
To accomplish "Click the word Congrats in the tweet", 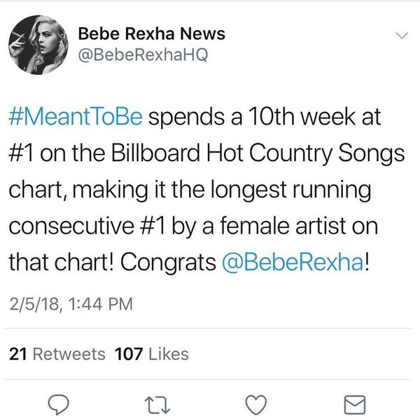I will pyautogui.click(x=168, y=262).
